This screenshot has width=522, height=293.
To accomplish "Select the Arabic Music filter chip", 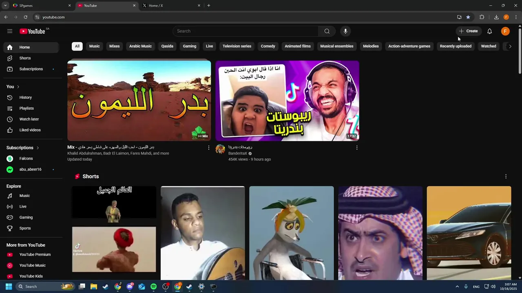I will click(x=140, y=46).
